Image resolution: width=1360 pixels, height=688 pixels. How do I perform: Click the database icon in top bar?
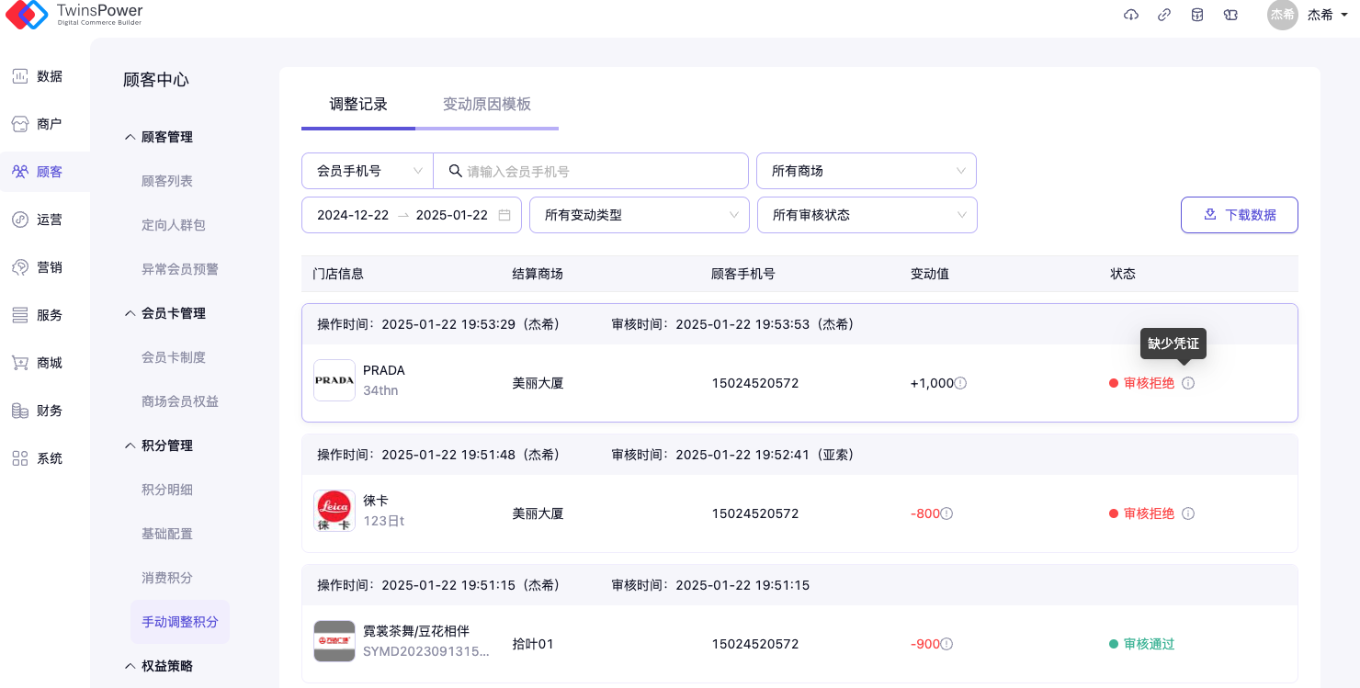1197,15
